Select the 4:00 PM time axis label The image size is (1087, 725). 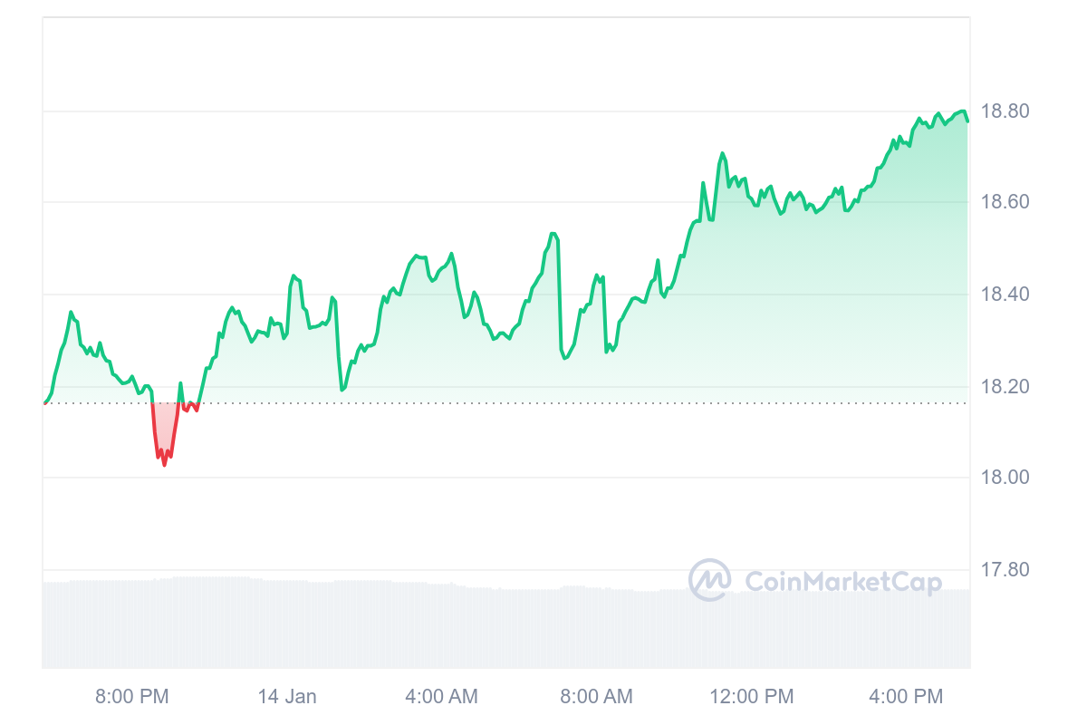(906, 697)
